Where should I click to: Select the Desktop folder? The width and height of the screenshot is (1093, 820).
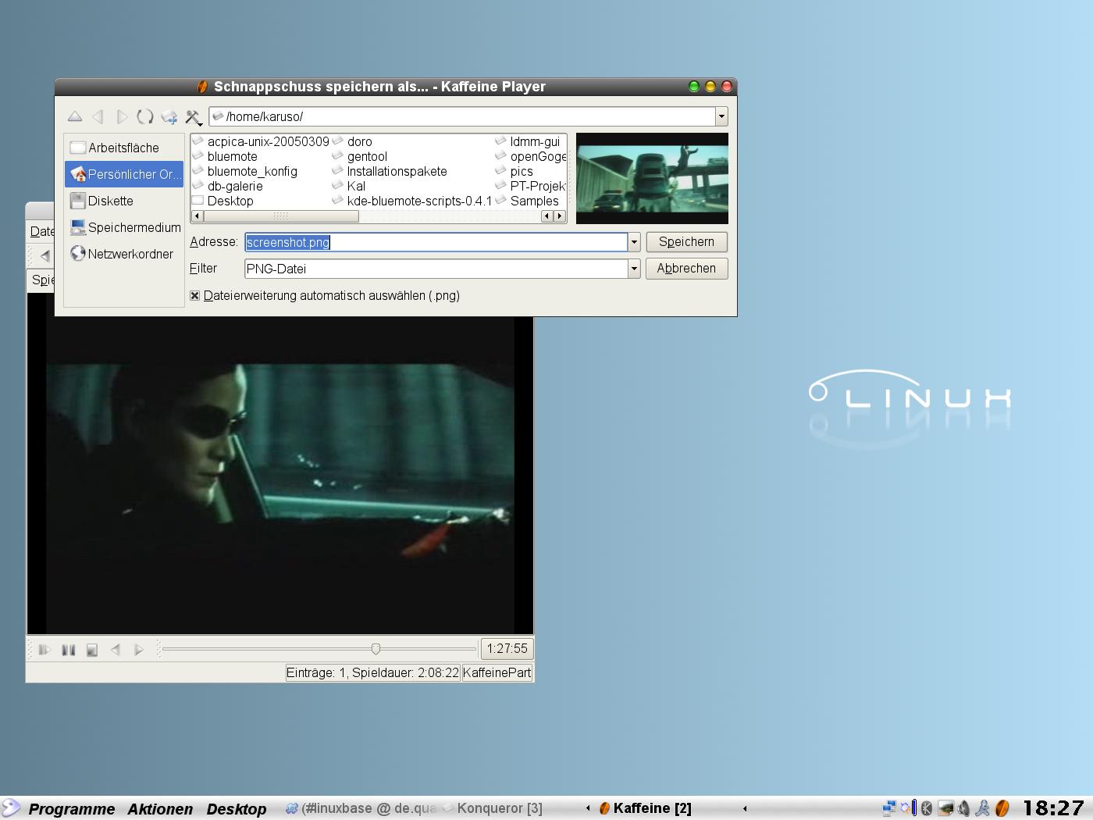pyautogui.click(x=223, y=201)
